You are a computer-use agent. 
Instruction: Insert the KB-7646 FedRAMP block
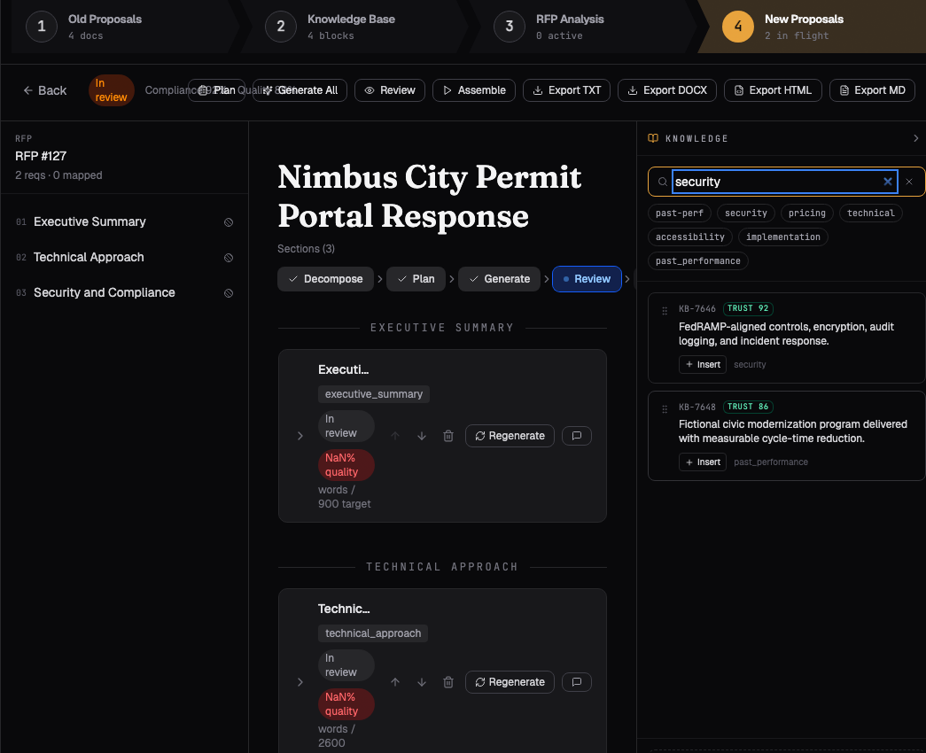point(702,364)
